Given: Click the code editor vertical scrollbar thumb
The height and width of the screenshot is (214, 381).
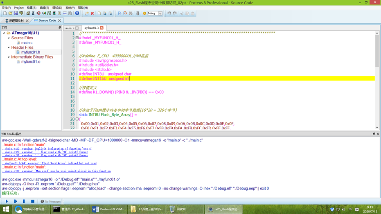Looking at the screenshot, I should click(x=377, y=51).
